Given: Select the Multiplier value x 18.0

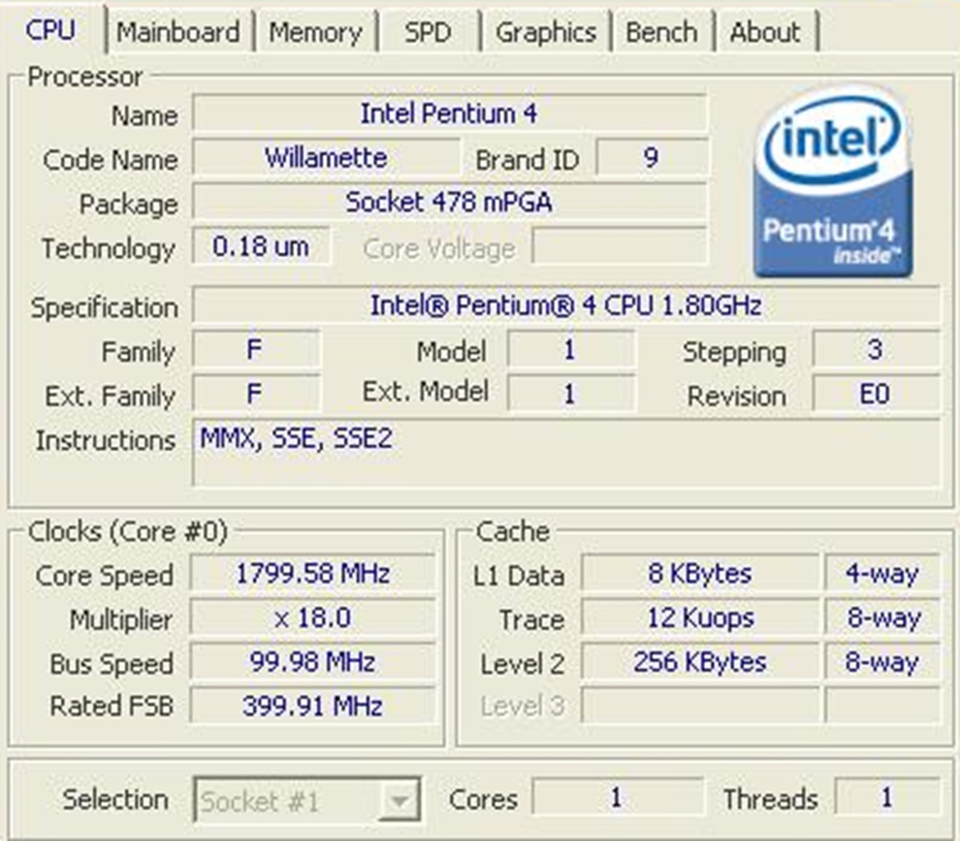Looking at the screenshot, I should (313, 618).
